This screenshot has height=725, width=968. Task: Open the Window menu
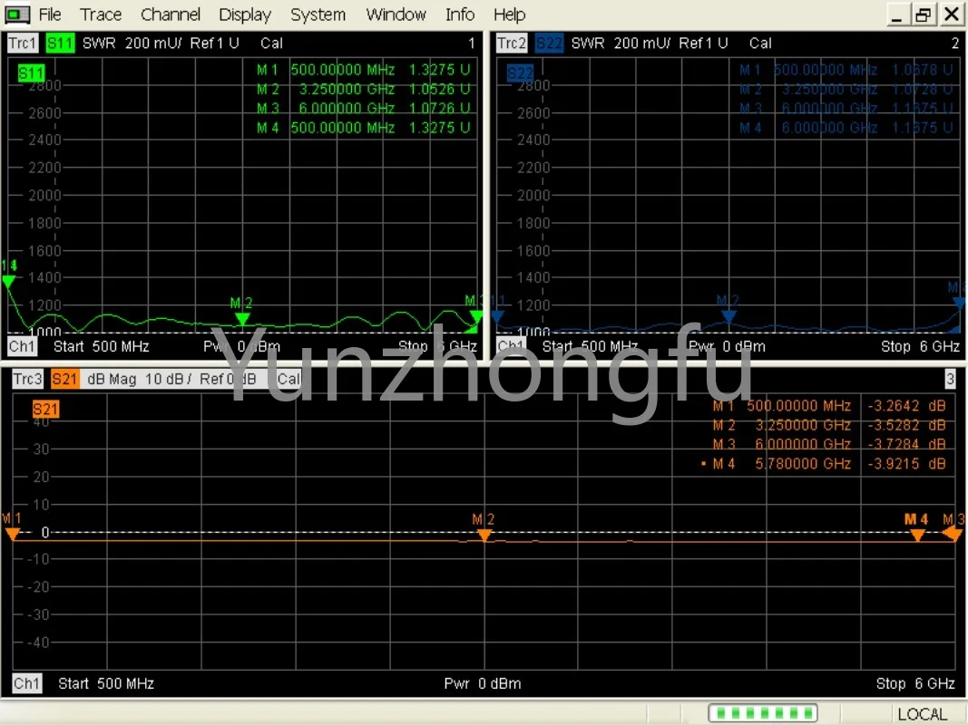click(396, 14)
